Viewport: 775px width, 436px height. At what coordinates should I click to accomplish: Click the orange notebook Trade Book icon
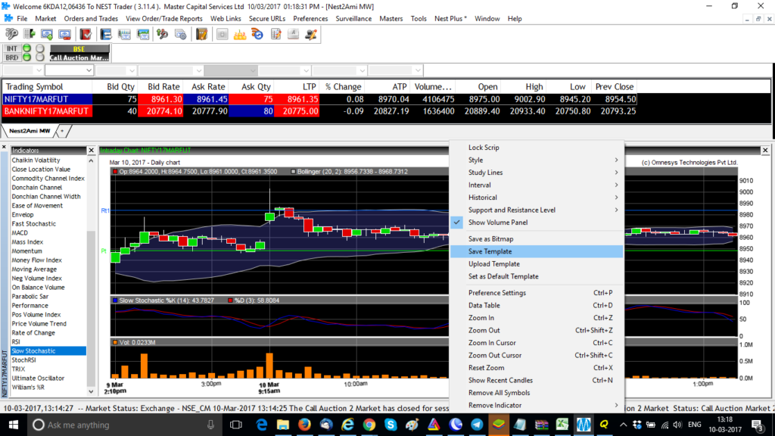pos(201,35)
